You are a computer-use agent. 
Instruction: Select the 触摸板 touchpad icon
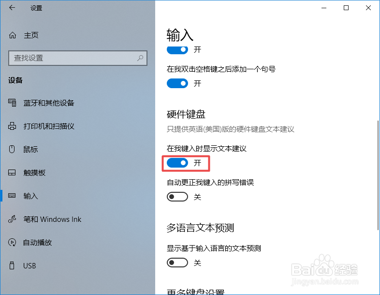pos(12,172)
